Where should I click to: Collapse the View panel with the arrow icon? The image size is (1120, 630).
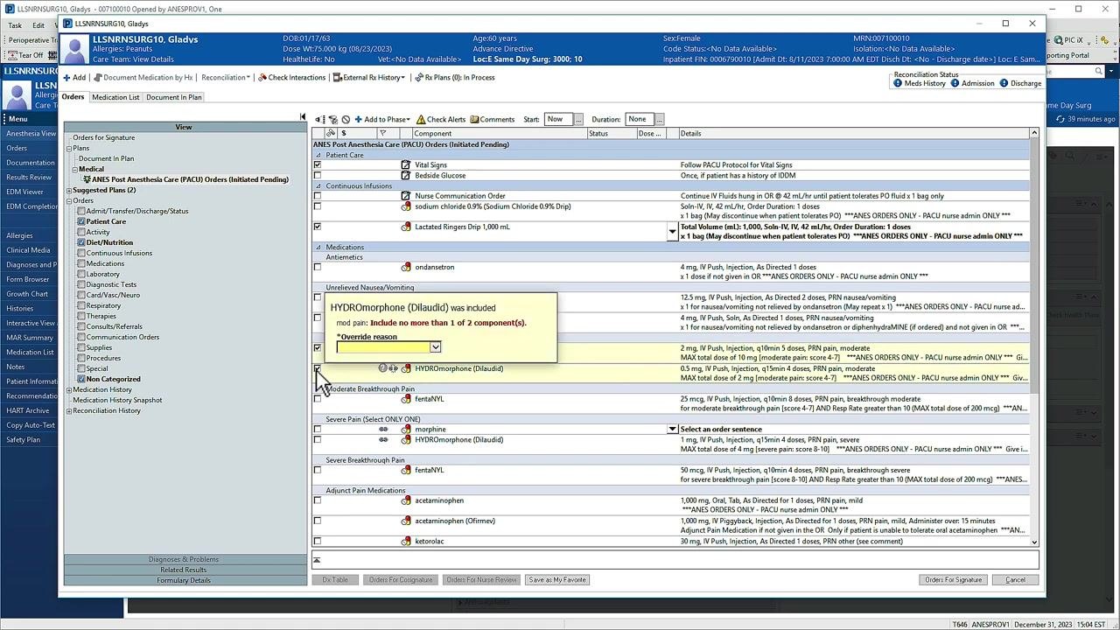(x=303, y=117)
